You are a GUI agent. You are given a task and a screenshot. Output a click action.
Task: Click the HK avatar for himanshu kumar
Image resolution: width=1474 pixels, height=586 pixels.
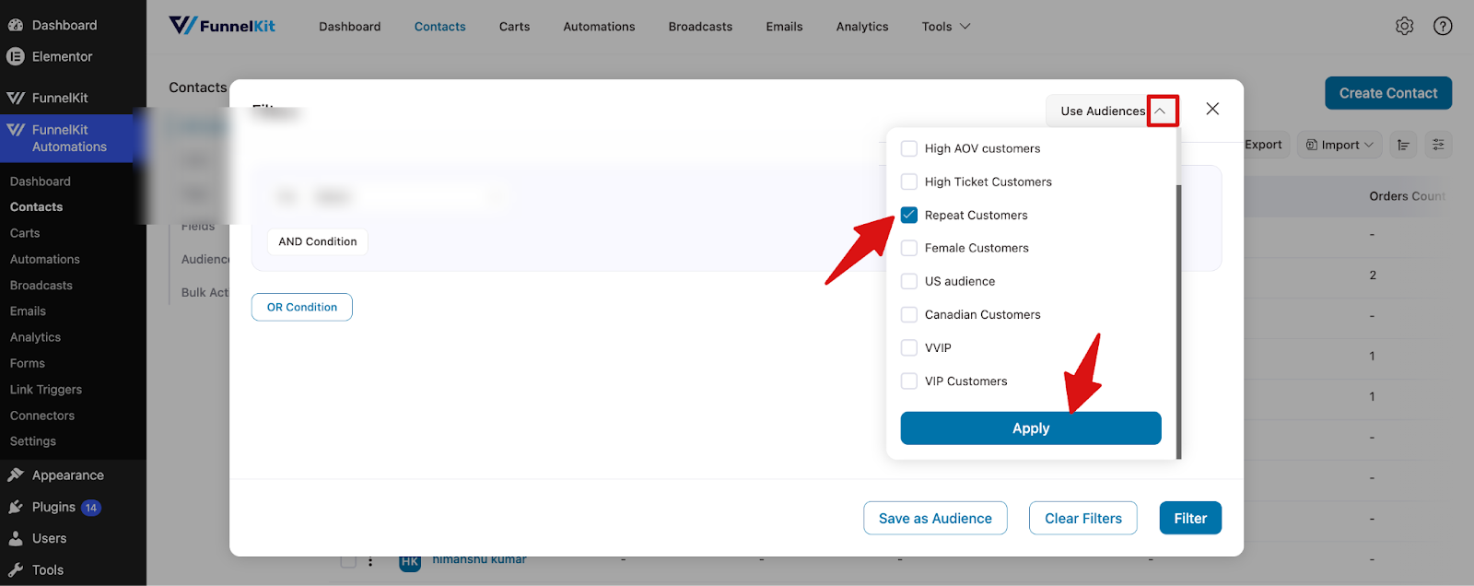tap(410, 561)
